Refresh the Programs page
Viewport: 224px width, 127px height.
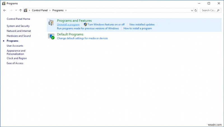click(x=196, y=10)
